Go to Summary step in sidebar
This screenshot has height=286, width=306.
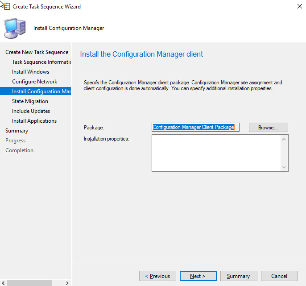[x=17, y=131]
